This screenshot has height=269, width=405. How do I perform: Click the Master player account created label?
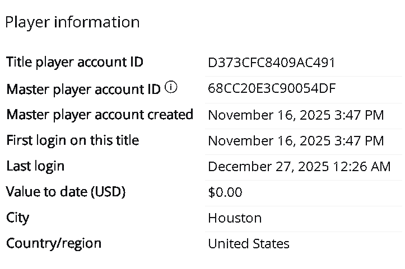click(x=100, y=115)
